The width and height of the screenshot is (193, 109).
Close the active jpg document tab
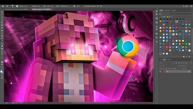point(52,9)
